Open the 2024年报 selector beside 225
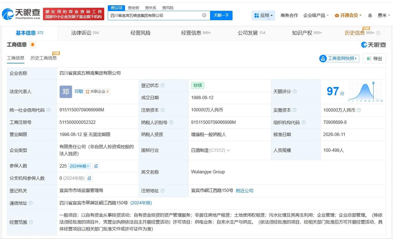The width and height of the screenshot is (393, 239). coord(79,166)
